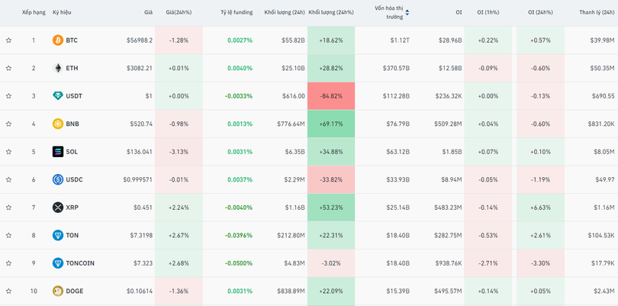Toggle favorite star for USDT row
618x306 pixels.
(9, 96)
